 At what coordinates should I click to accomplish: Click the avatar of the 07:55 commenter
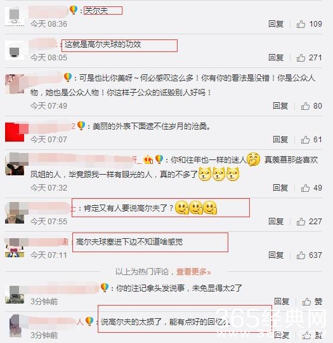(15, 213)
